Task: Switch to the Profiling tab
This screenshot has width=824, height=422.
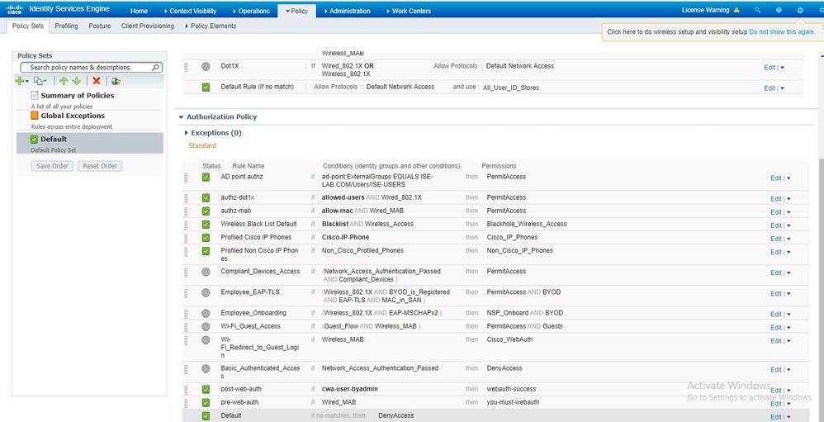Action: (66, 26)
